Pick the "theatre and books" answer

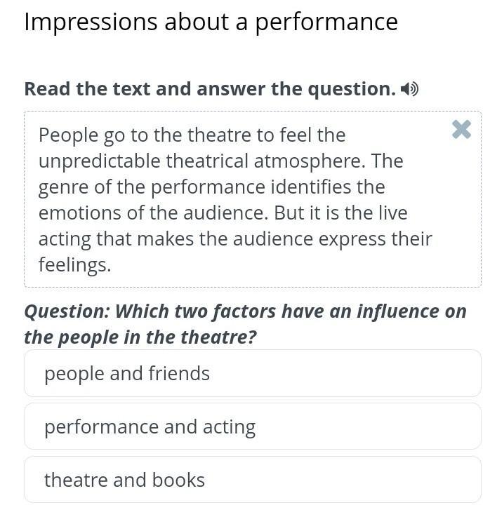[x=252, y=480]
